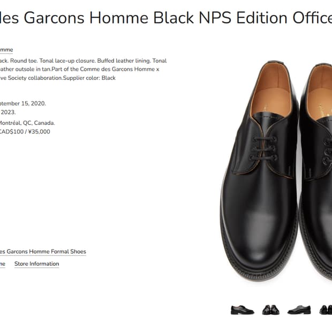Click the "2023." date line
This screenshot has width=332, height=332.
pos(8,112)
